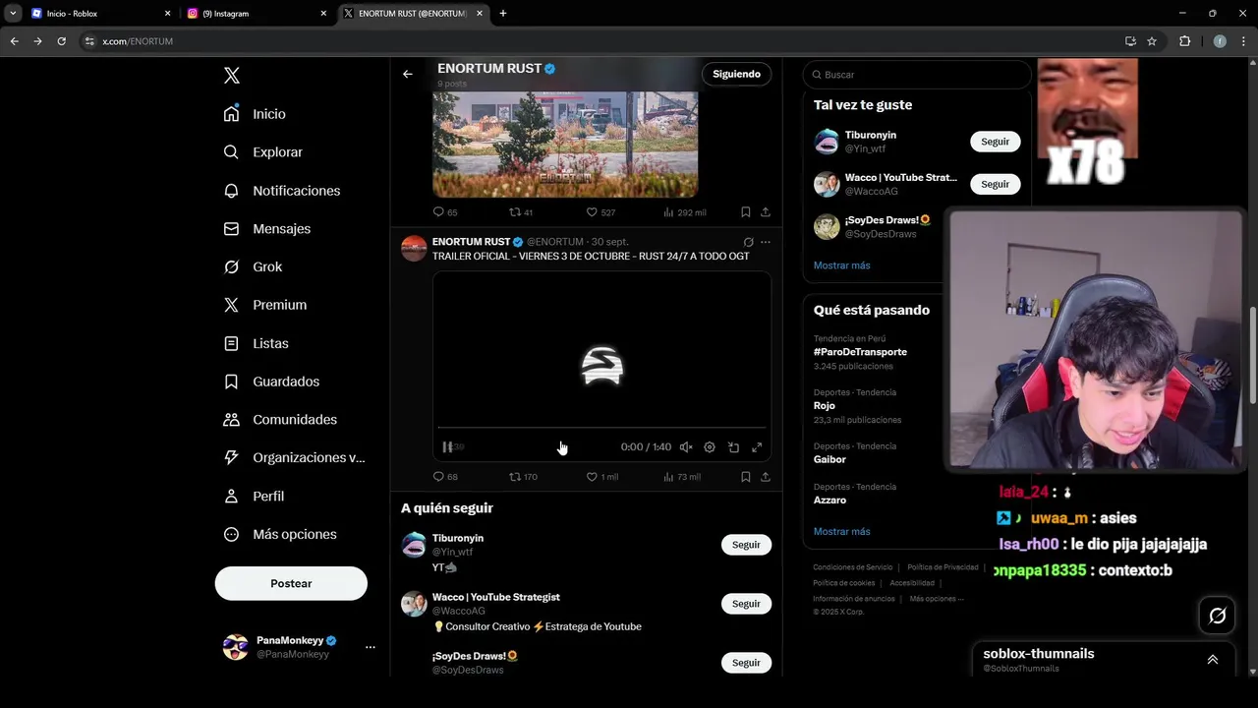Share icon of trailer post
This screenshot has width=1258, height=708.
pos(766,477)
